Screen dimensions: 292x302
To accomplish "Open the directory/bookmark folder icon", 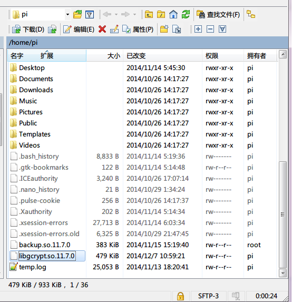I will point(77,14).
